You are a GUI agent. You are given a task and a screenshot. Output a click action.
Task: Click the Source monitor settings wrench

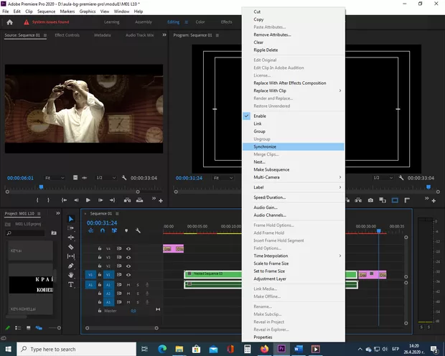click(x=125, y=177)
